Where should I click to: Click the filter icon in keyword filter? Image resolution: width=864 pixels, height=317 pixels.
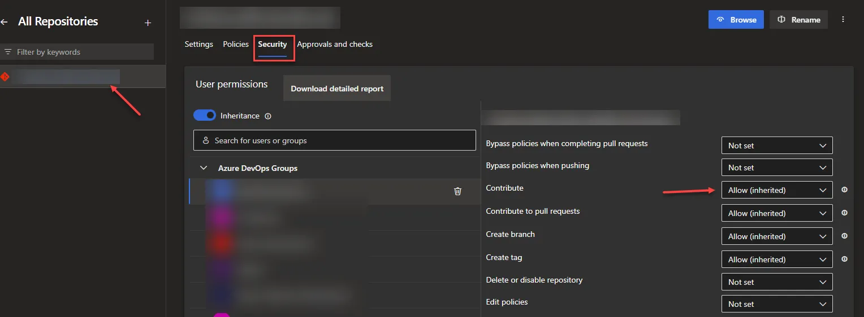[8, 52]
